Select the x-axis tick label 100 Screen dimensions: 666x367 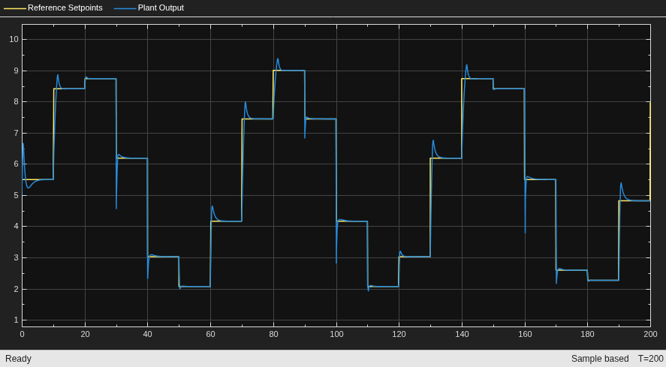[336, 334]
